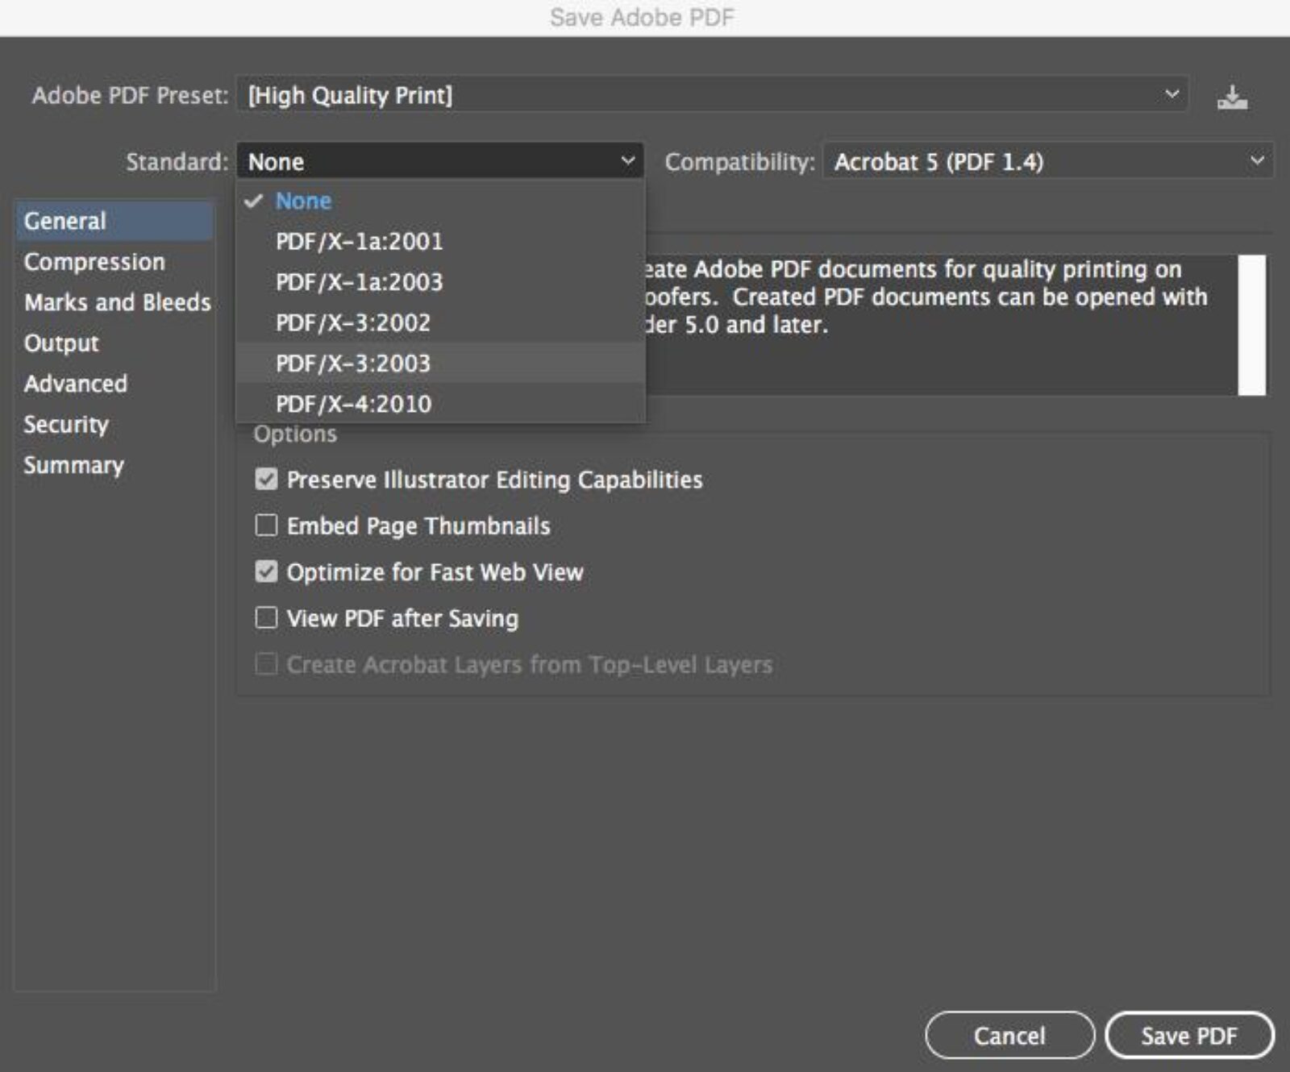1290x1072 pixels.
Task: Open the Security settings section
Action: [114, 424]
